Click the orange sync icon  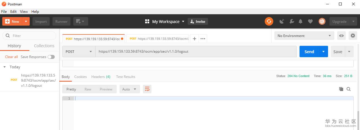269,21
